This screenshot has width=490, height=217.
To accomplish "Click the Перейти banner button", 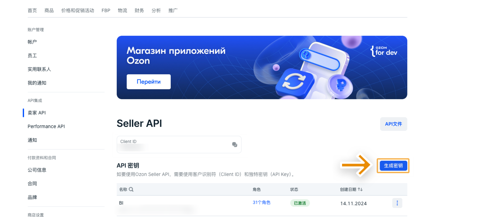I will click(x=149, y=82).
